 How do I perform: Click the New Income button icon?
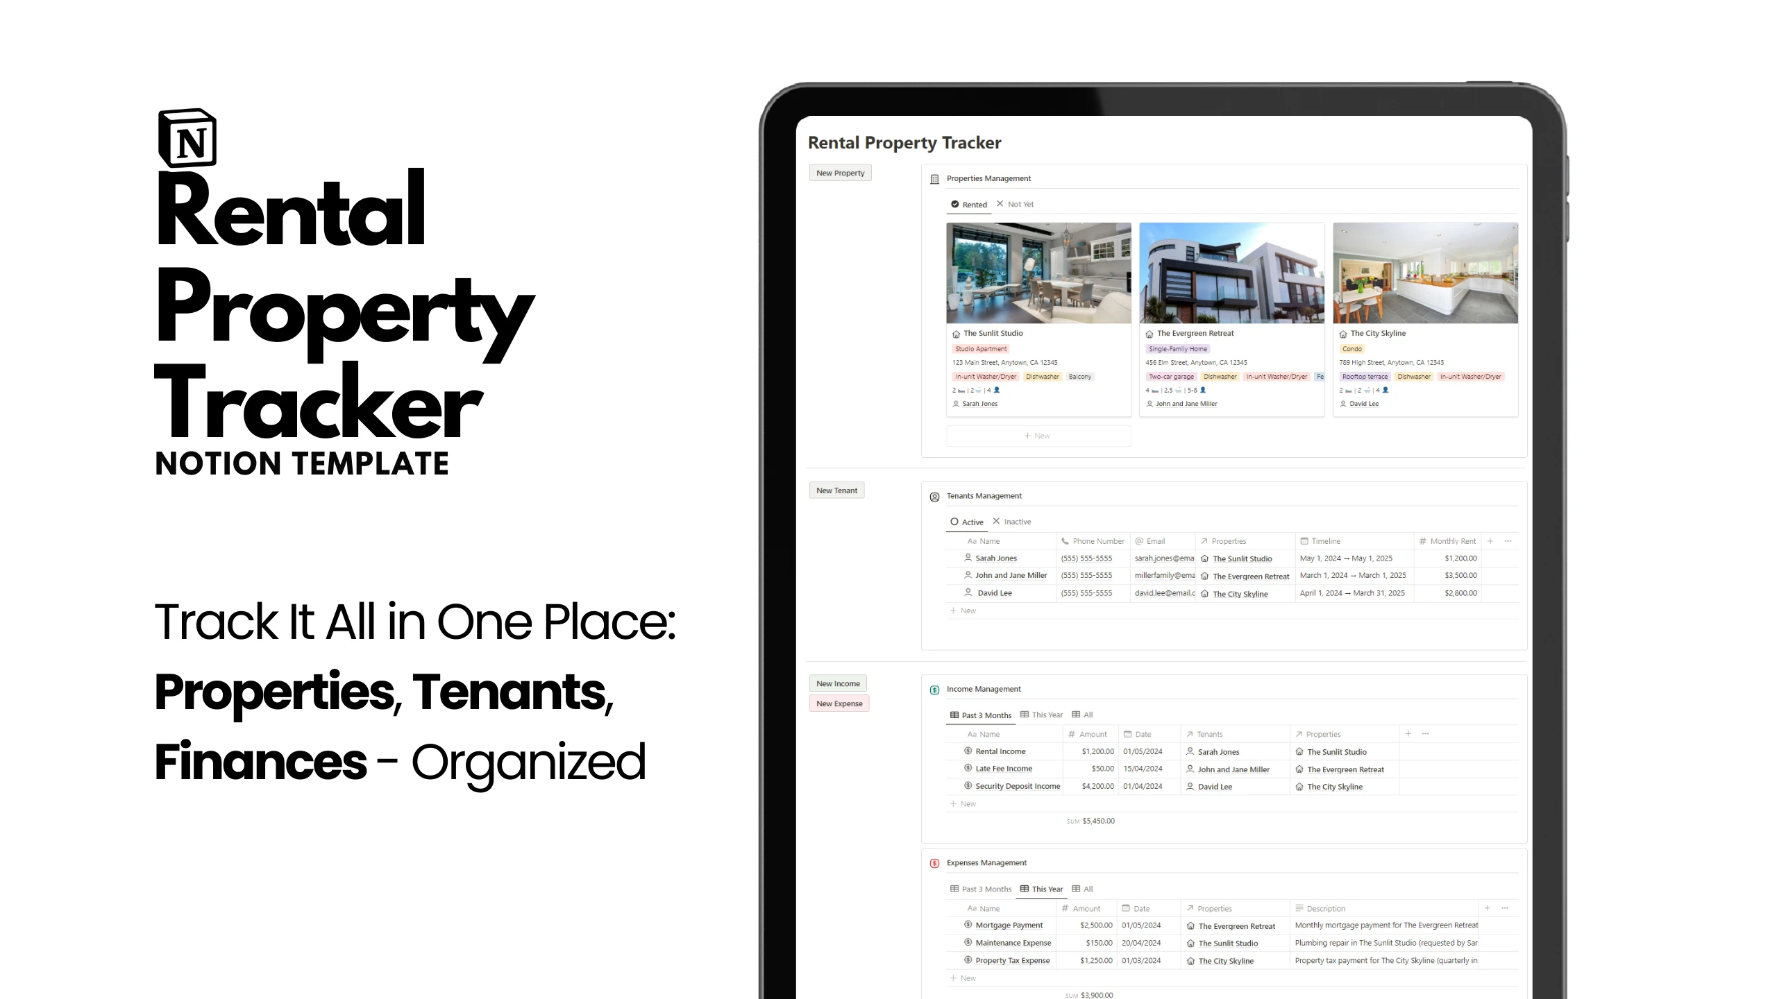point(839,683)
